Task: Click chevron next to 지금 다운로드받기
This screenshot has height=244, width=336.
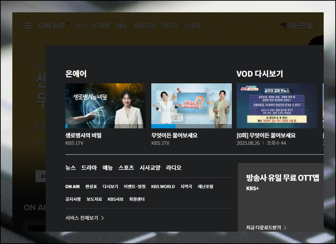Action: point(285,228)
